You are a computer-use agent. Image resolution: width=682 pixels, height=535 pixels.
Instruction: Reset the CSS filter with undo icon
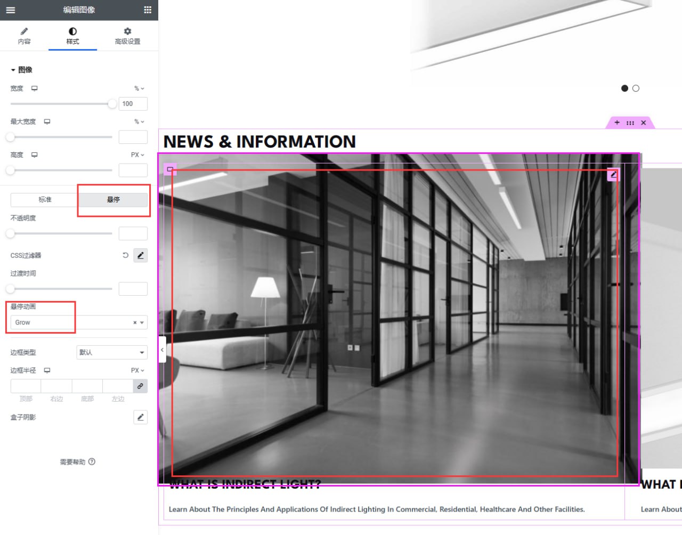pyautogui.click(x=126, y=255)
